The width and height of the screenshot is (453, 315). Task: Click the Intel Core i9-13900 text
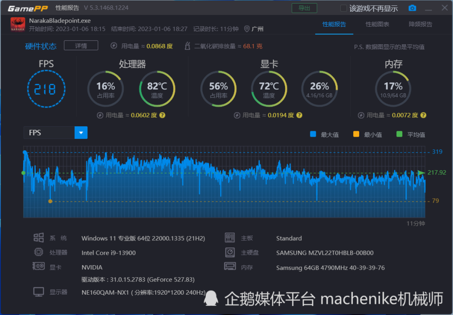click(109, 253)
